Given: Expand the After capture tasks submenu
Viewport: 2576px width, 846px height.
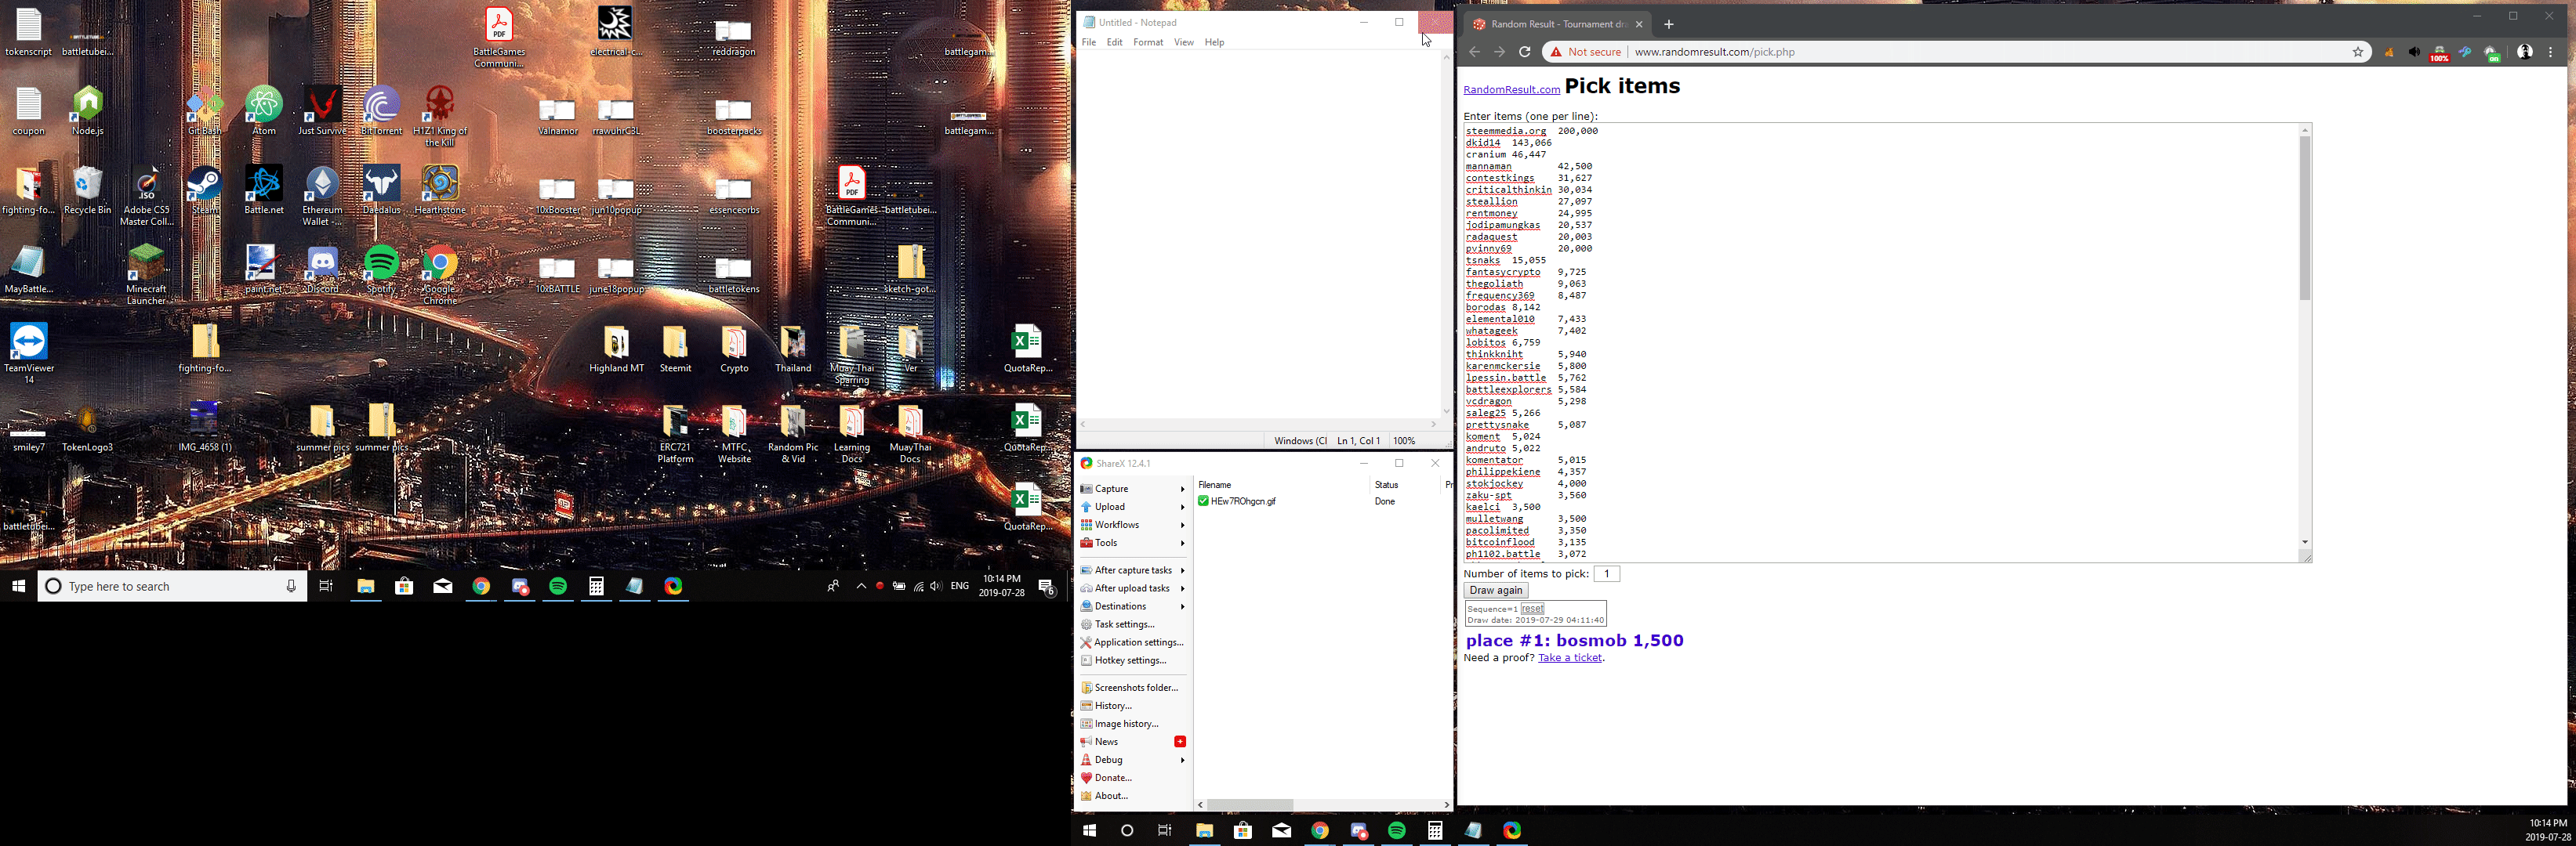Looking at the screenshot, I should tap(1132, 570).
